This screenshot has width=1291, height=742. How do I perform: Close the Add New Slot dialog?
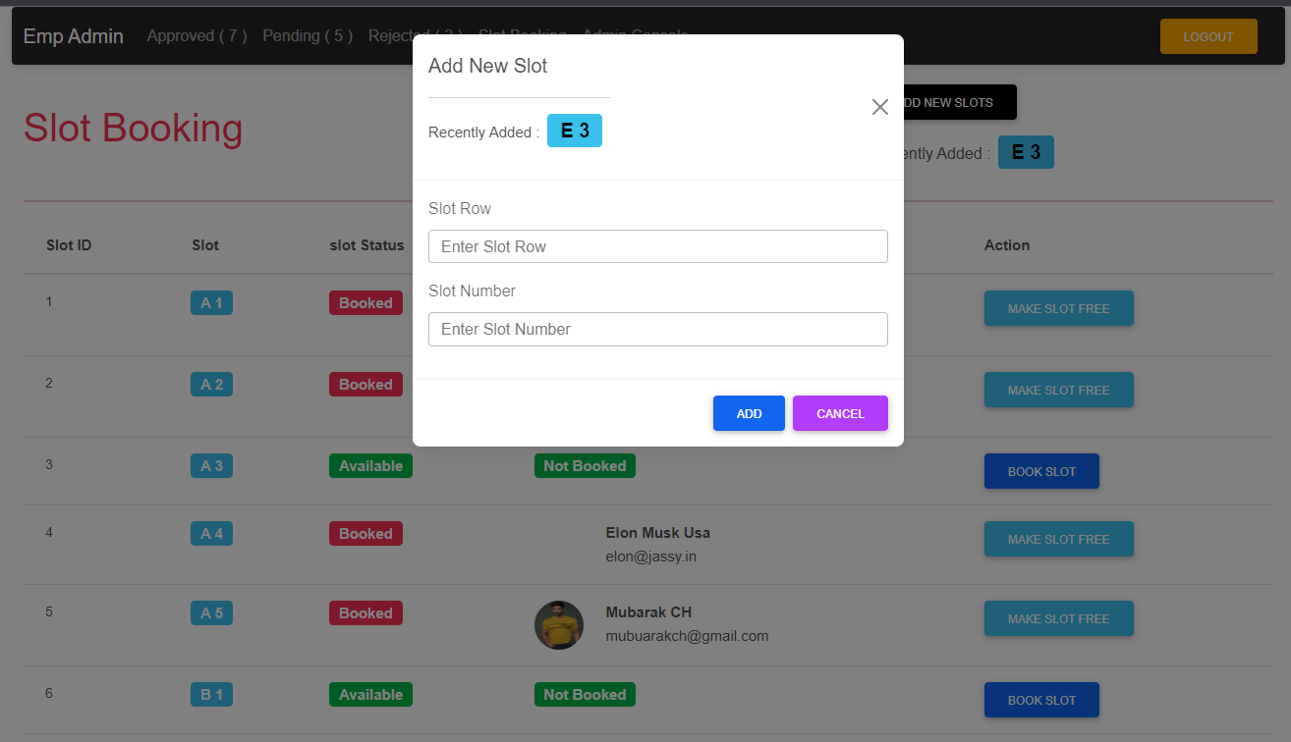pos(879,107)
